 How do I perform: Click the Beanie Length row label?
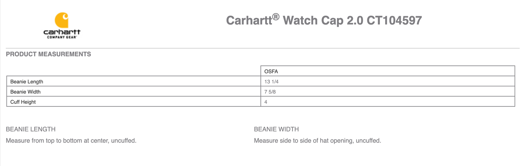tap(27, 82)
